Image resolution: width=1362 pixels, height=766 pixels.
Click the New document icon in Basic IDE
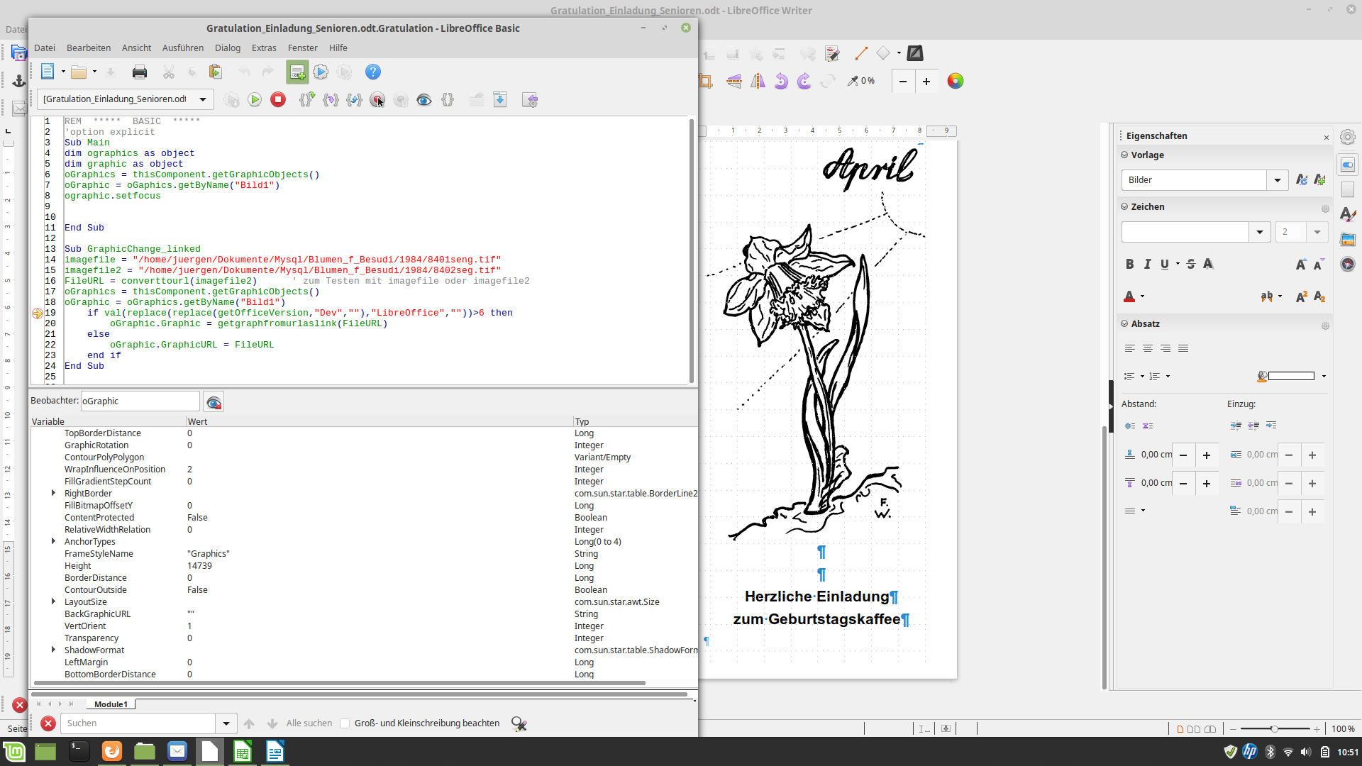click(48, 72)
